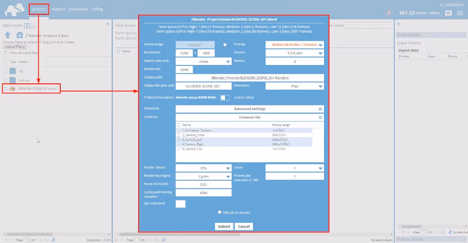Screen dimensions: 468x243
Task: Uncheck the 4_Camera_Right row
Action: (x=179, y=144)
